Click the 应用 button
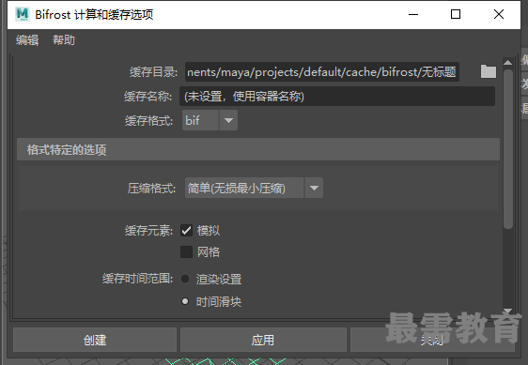This screenshot has width=528, height=365. coord(263,340)
